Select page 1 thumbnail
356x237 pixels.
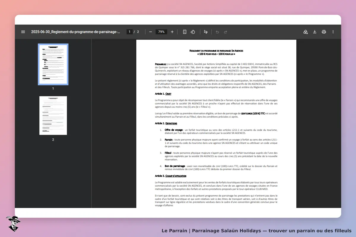53,64
